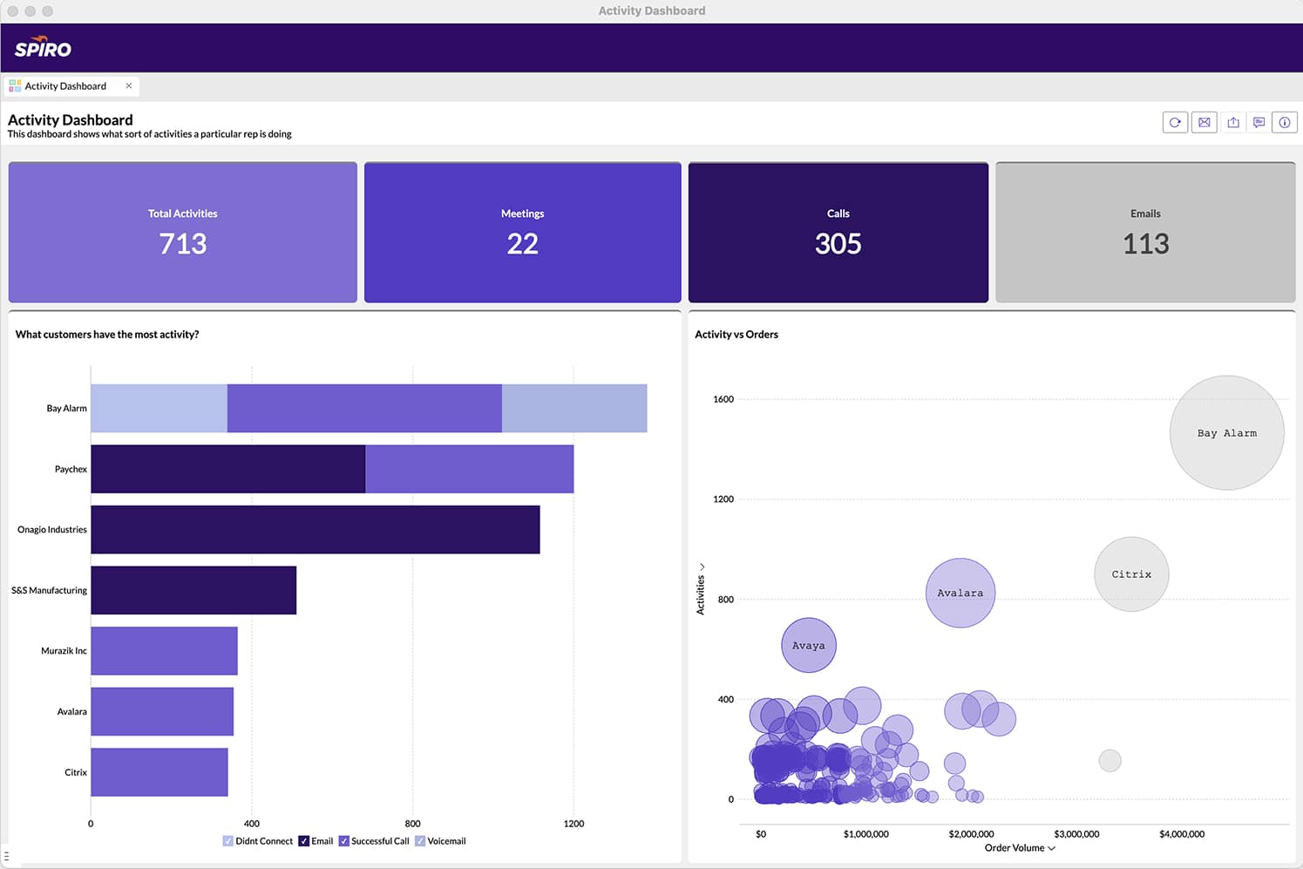Toggle the Successful Call legend checkbox
This screenshot has width=1303, height=869.
pos(344,841)
